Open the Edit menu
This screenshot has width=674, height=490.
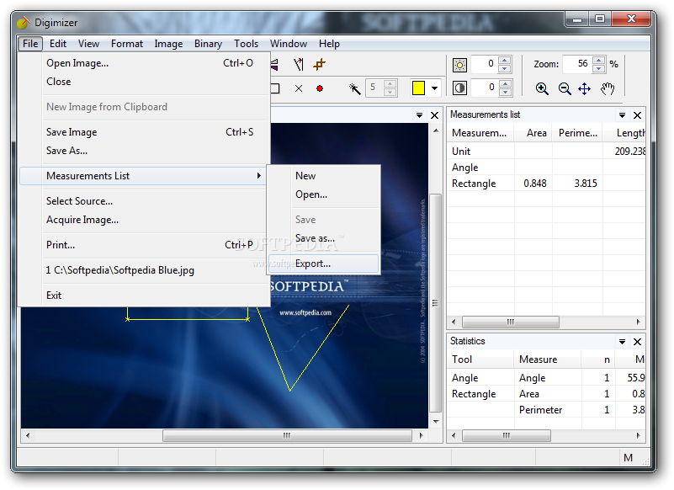coord(57,44)
